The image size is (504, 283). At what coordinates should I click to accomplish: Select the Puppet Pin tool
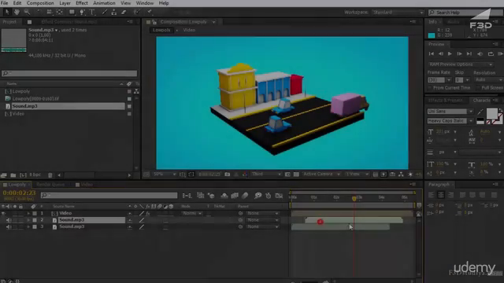tap(150, 13)
